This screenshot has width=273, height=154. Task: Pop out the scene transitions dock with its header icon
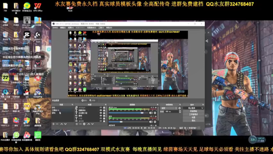(180, 105)
